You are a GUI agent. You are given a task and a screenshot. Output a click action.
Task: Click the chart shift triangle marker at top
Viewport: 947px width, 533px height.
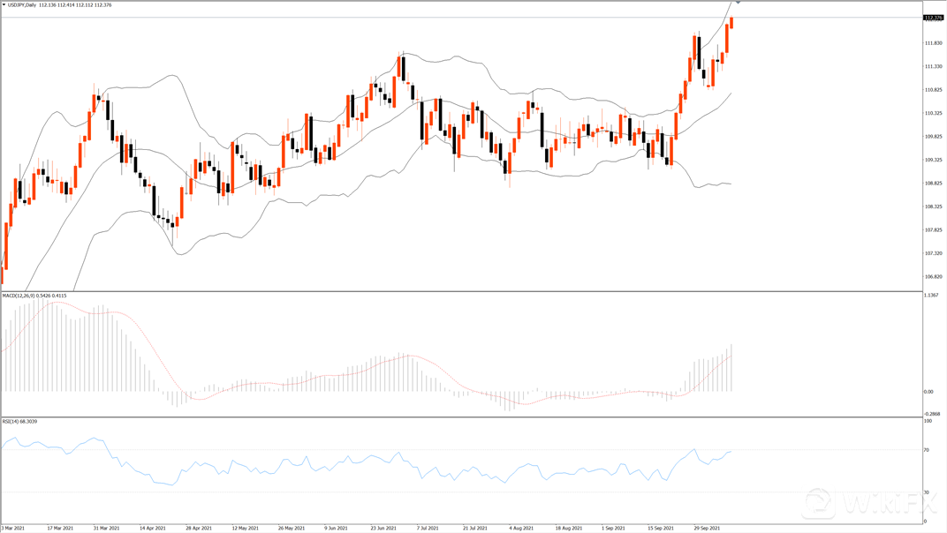click(738, 3)
